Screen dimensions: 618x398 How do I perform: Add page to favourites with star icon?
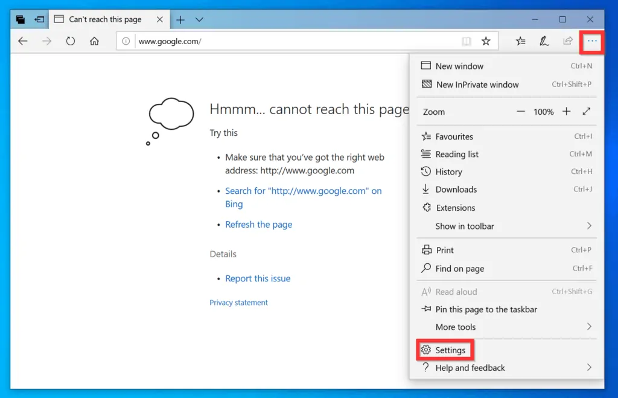(x=486, y=41)
